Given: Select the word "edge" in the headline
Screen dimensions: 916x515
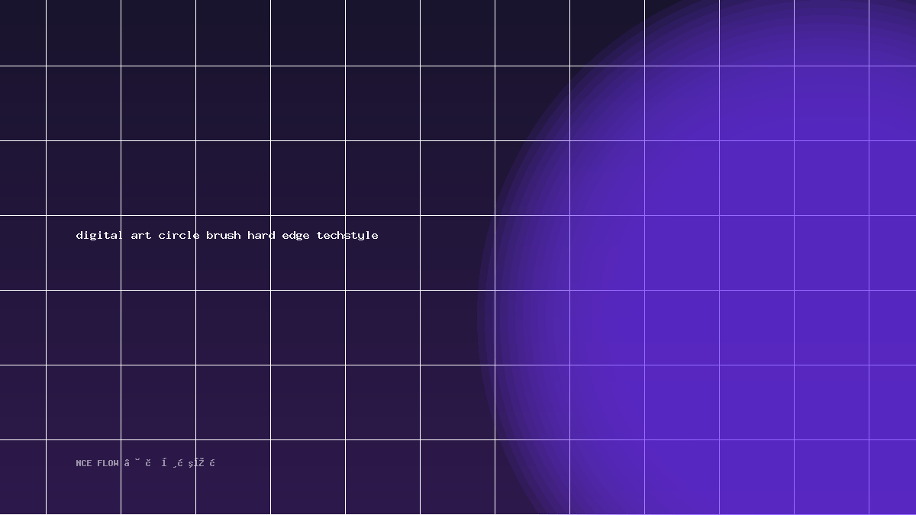Looking at the screenshot, I should 296,236.
